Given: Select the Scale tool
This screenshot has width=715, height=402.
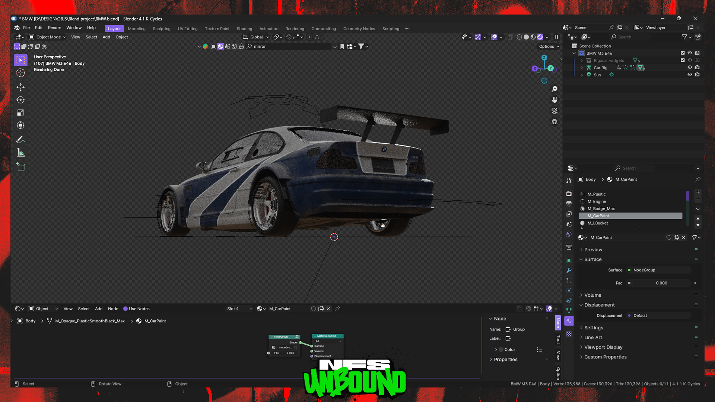Looking at the screenshot, I should 20,112.
